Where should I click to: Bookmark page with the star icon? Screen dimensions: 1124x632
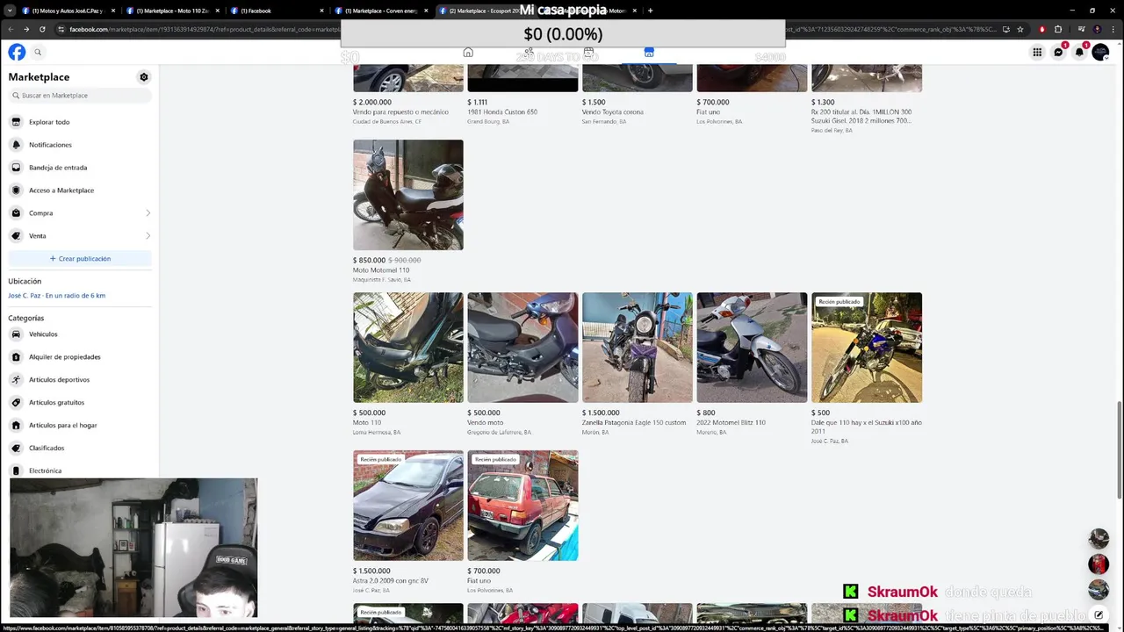(x=1020, y=29)
